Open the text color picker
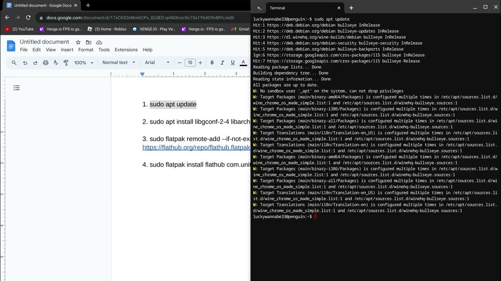Viewport: 501px width, 281px height. click(243, 62)
